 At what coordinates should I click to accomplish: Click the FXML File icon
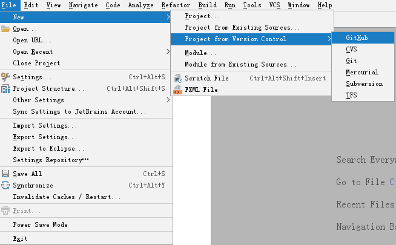point(178,90)
